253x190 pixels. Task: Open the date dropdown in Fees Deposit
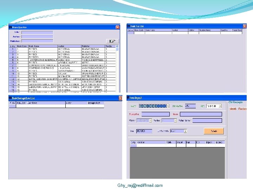(x=220, y=106)
